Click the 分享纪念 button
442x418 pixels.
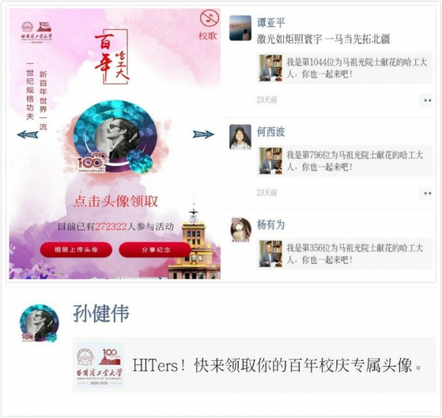155,249
